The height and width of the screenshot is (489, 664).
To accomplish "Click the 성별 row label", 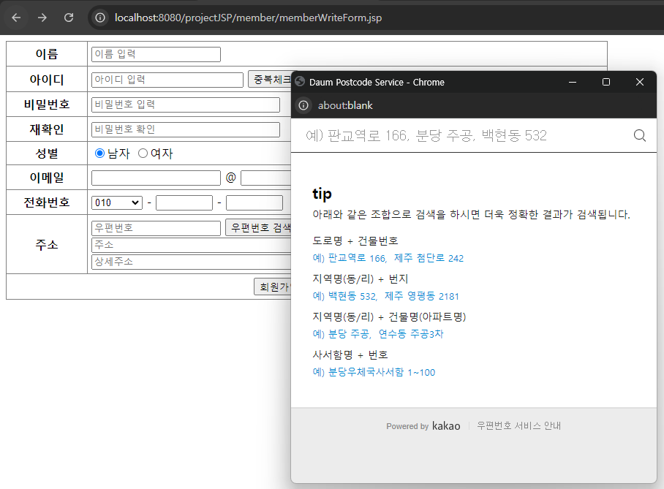I will (47, 153).
